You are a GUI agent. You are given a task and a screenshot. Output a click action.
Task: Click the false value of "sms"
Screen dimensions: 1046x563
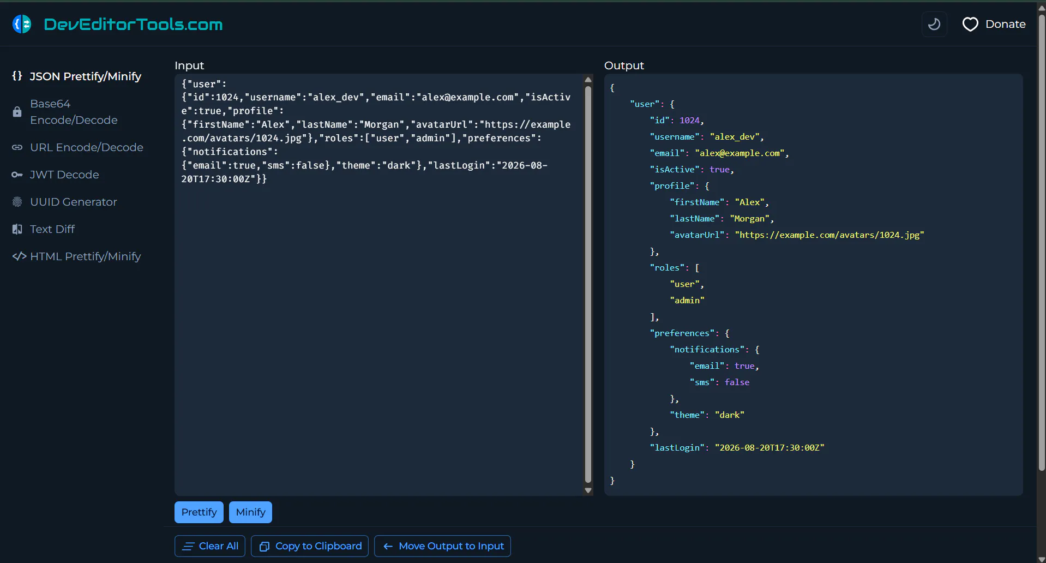pyautogui.click(x=737, y=382)
